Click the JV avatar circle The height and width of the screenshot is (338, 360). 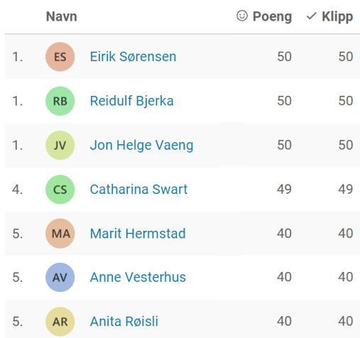pyautogui.click(x=60, y=145)
